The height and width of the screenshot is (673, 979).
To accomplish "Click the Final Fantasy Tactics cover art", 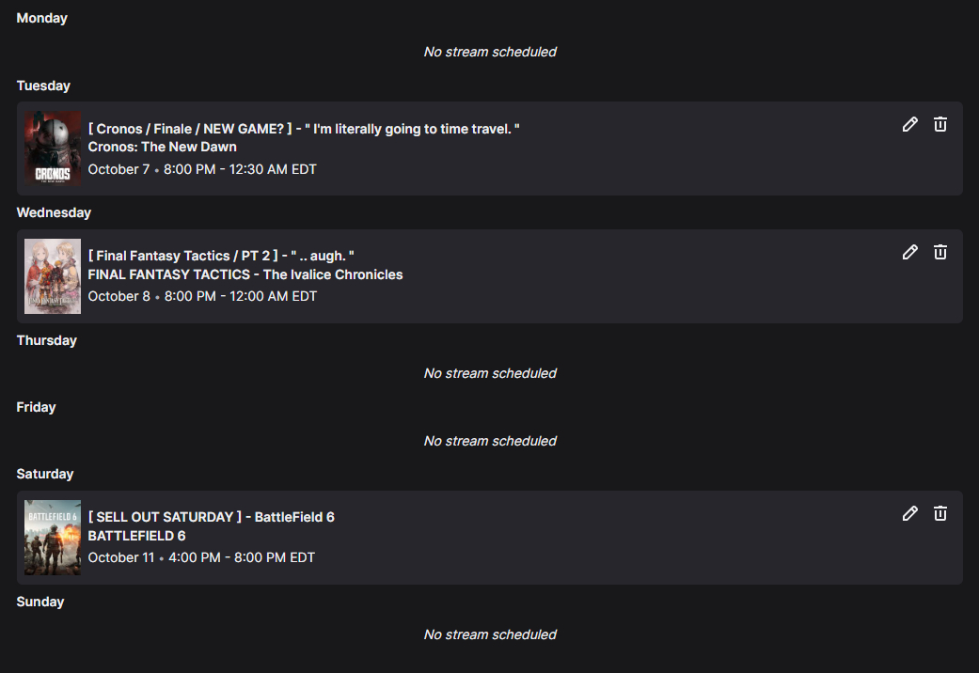I will [x=53, y=276].
